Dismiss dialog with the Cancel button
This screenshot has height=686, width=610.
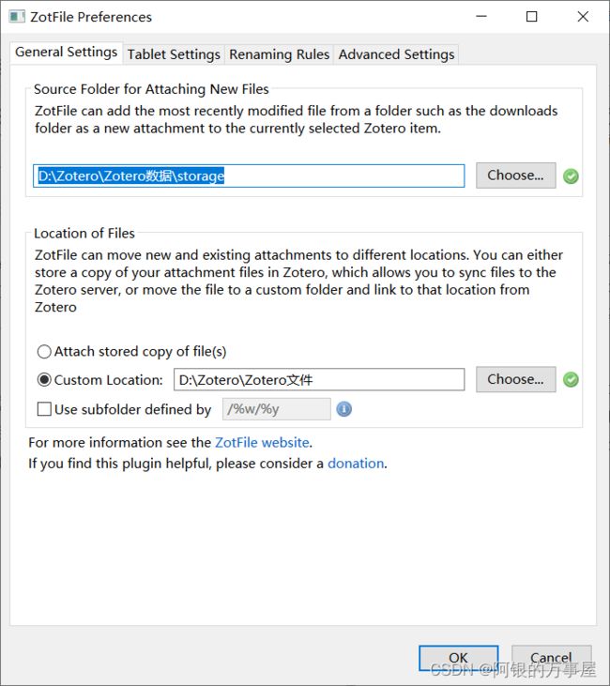(x=552, y=658)
